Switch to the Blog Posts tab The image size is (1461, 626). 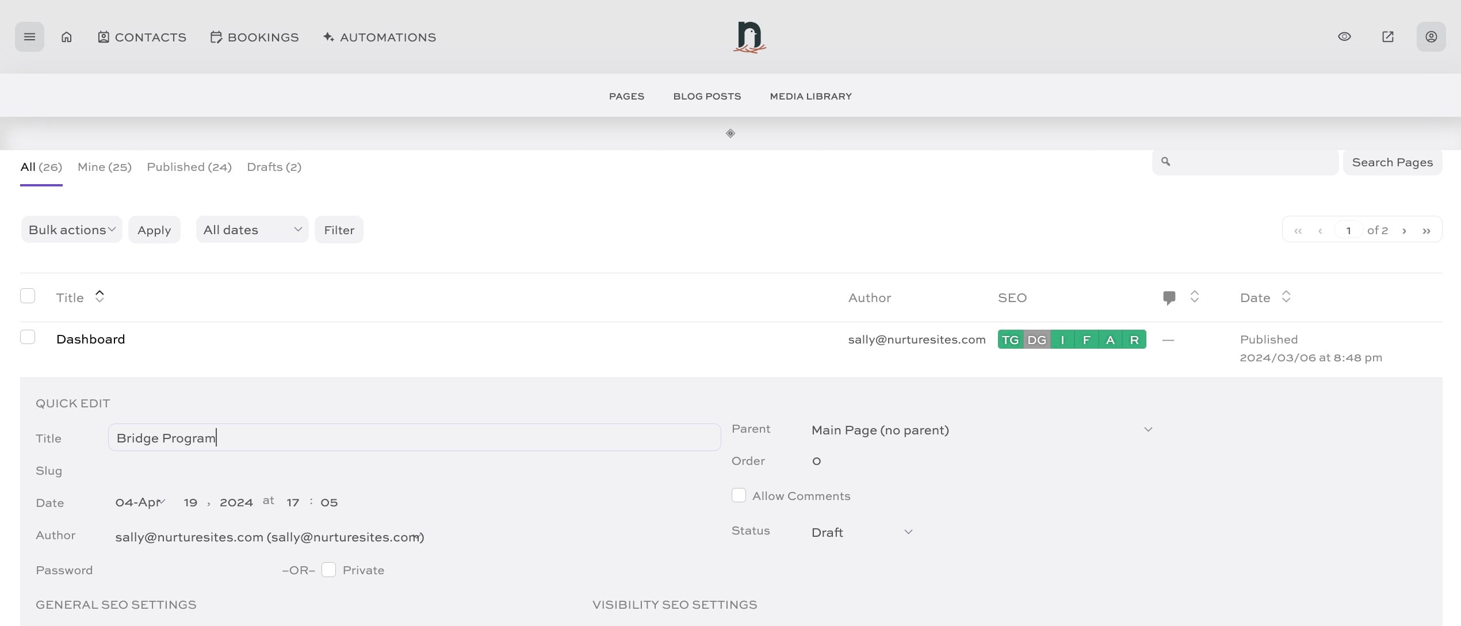(x=707, y=96)
